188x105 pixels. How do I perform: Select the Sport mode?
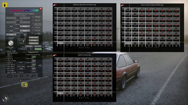31,49
